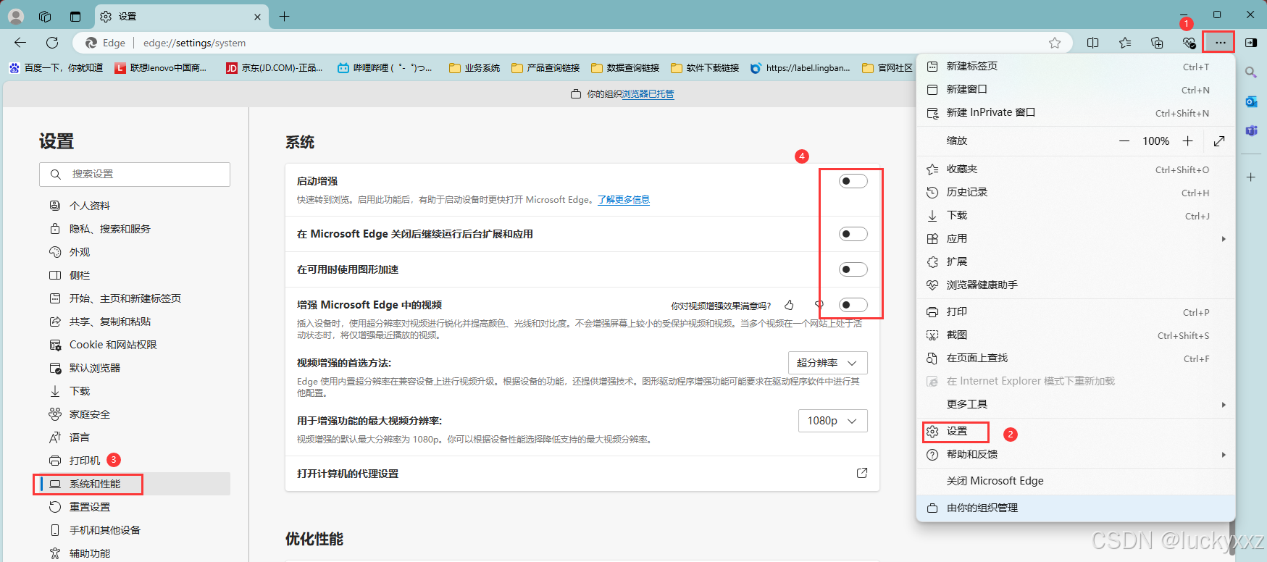Click the full screen zoom arrow icon
1267x562 pixels.
point(1219,141)
